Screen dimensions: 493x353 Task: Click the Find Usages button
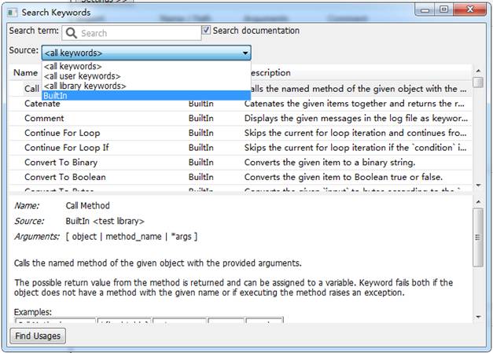38,336
